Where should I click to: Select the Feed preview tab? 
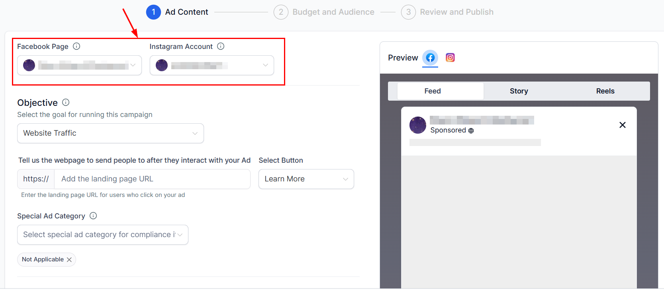[433, 91]
